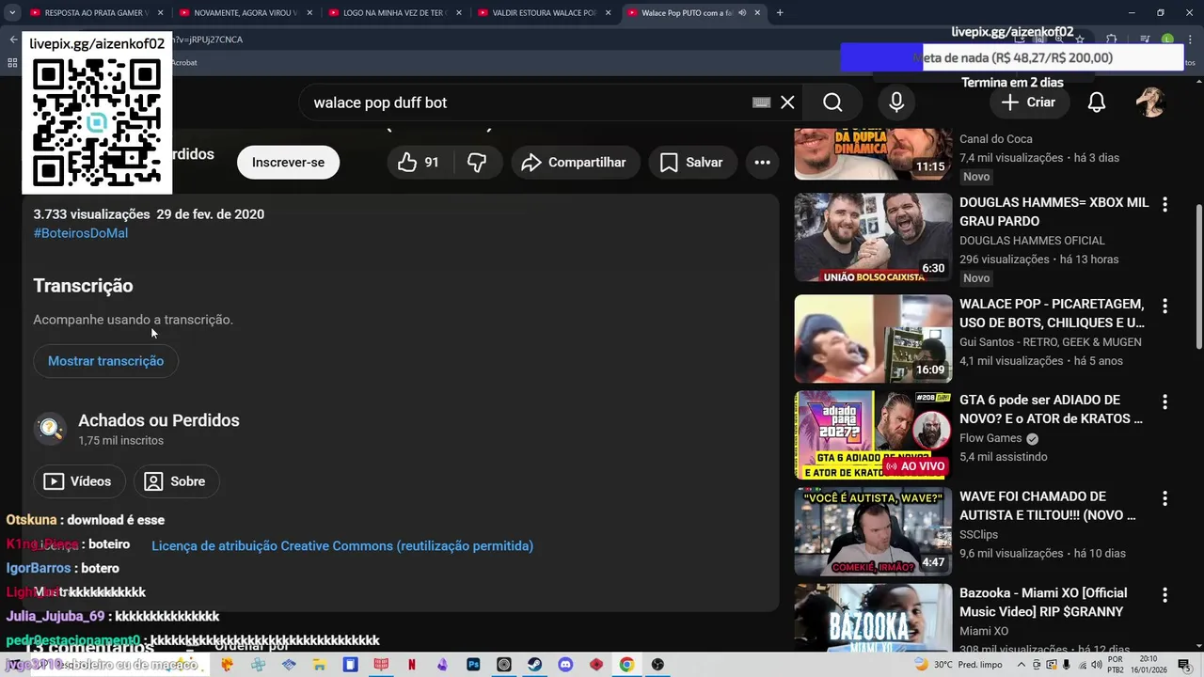Viewport: 1204px width, 677px height.
Task: Open the taskbar clock showing 20:10
Action: [1149, 665]
